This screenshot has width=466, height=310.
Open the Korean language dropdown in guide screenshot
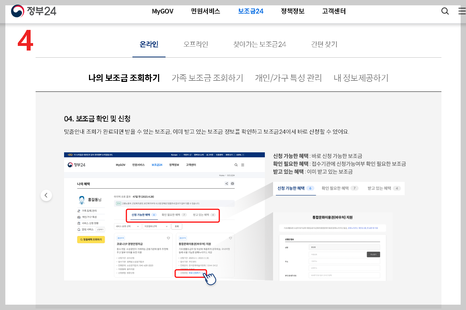click(176, 155)
